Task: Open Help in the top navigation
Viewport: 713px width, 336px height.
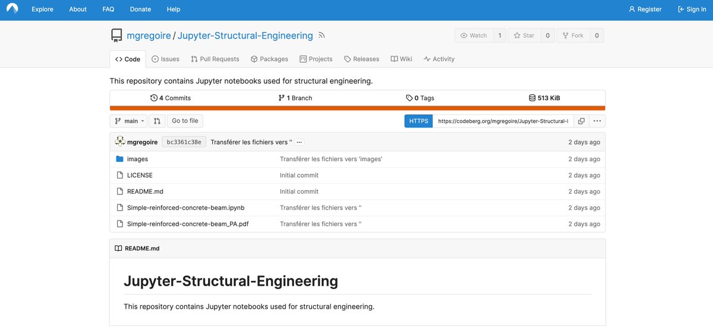Action: pyautogui.click(x=173, y=9)
